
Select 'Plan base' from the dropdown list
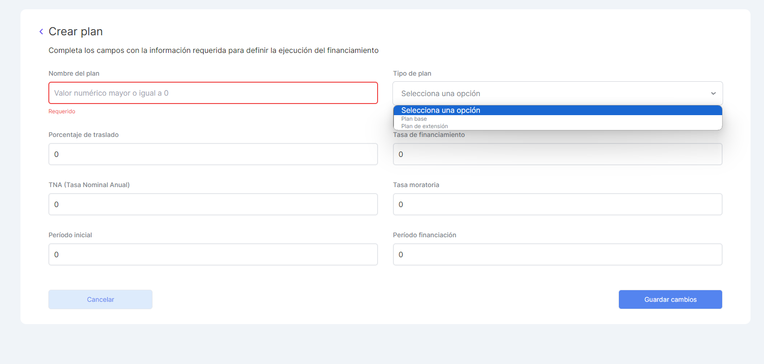tap(414, 119)
